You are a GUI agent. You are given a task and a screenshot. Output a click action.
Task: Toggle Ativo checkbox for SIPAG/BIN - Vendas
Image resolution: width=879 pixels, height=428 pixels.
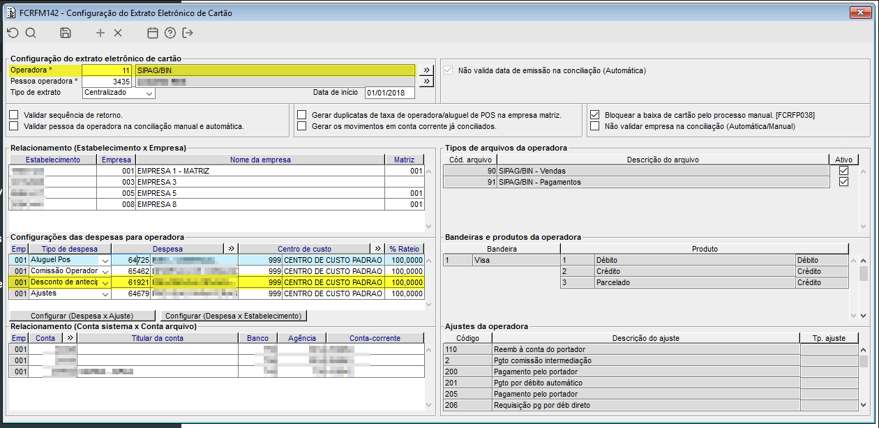tap(844, 171)
